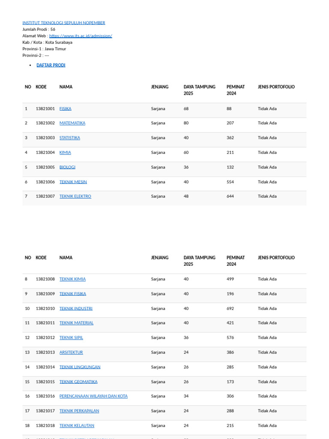Open the Teknik Geomatika program link

(x=78, y=382)
